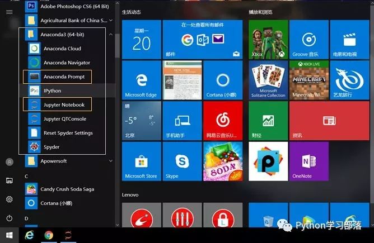374x243 pixels.
Task: Open the photo reading thumbnail tile
Action: (x=182, y=80)
